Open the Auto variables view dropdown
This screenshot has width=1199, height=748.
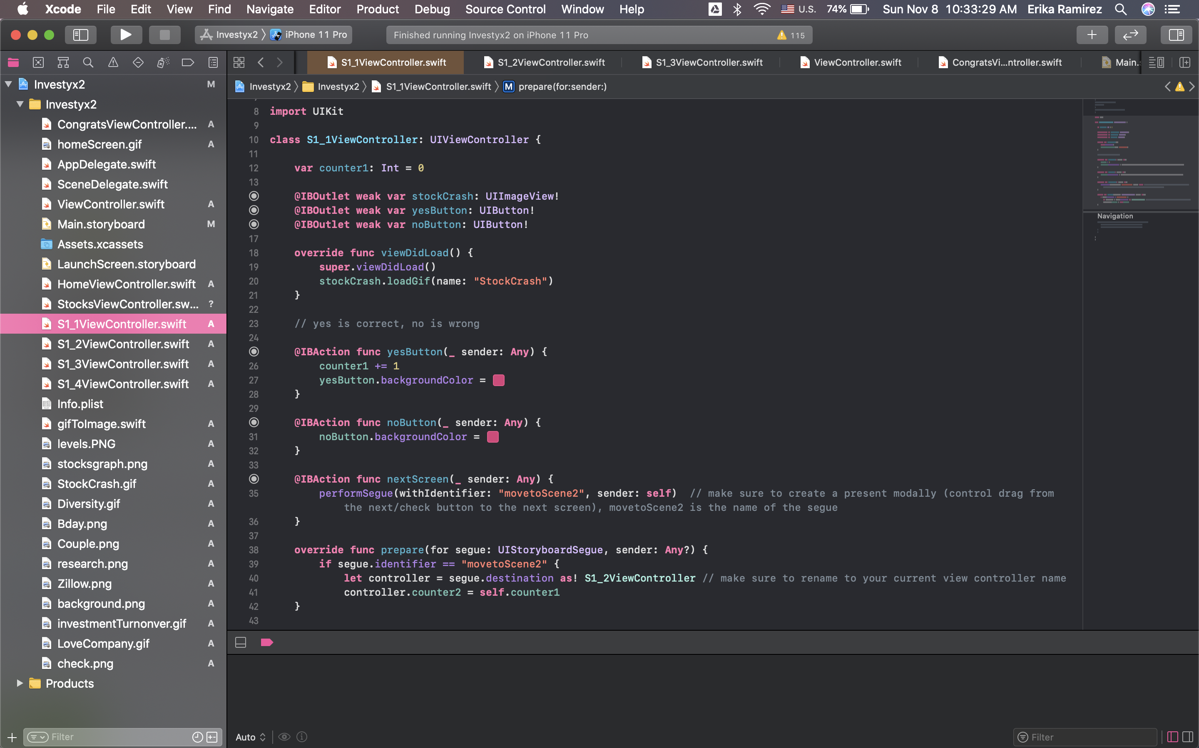[251, 737]
